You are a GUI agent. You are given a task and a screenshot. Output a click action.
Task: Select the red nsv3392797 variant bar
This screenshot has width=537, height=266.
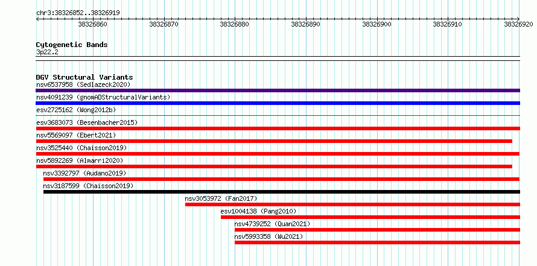[282, 179]
